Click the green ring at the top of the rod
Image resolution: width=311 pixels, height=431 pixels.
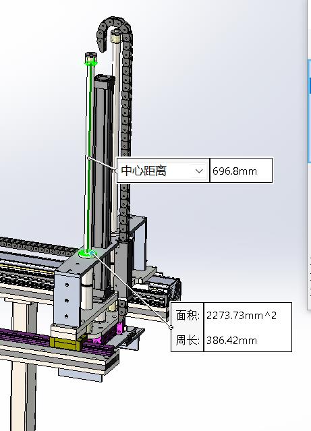coord(91,63)
